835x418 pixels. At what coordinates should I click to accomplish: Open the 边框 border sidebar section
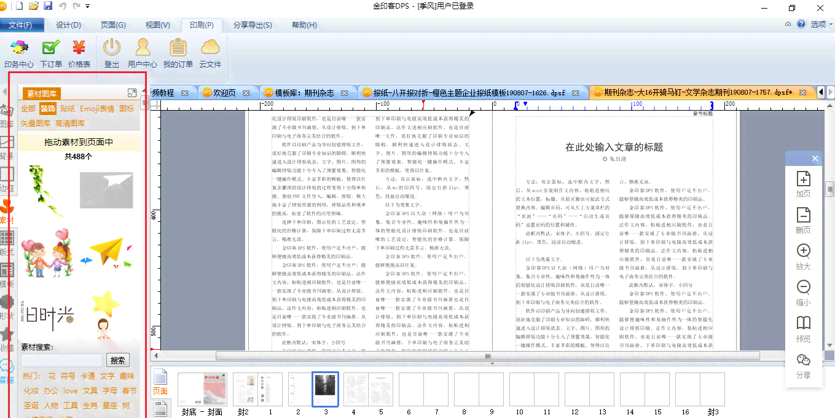[x=6, y=179]
